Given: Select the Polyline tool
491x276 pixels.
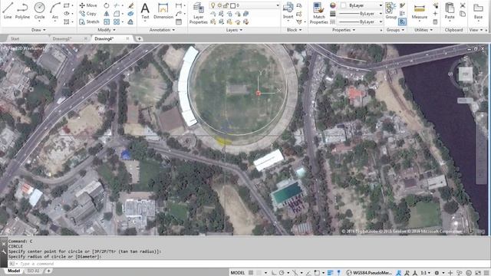Looking at the screenshot, I should point(22,10).
